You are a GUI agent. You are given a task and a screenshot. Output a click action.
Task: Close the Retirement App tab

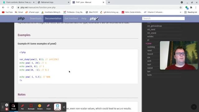(x=68, y=2)
